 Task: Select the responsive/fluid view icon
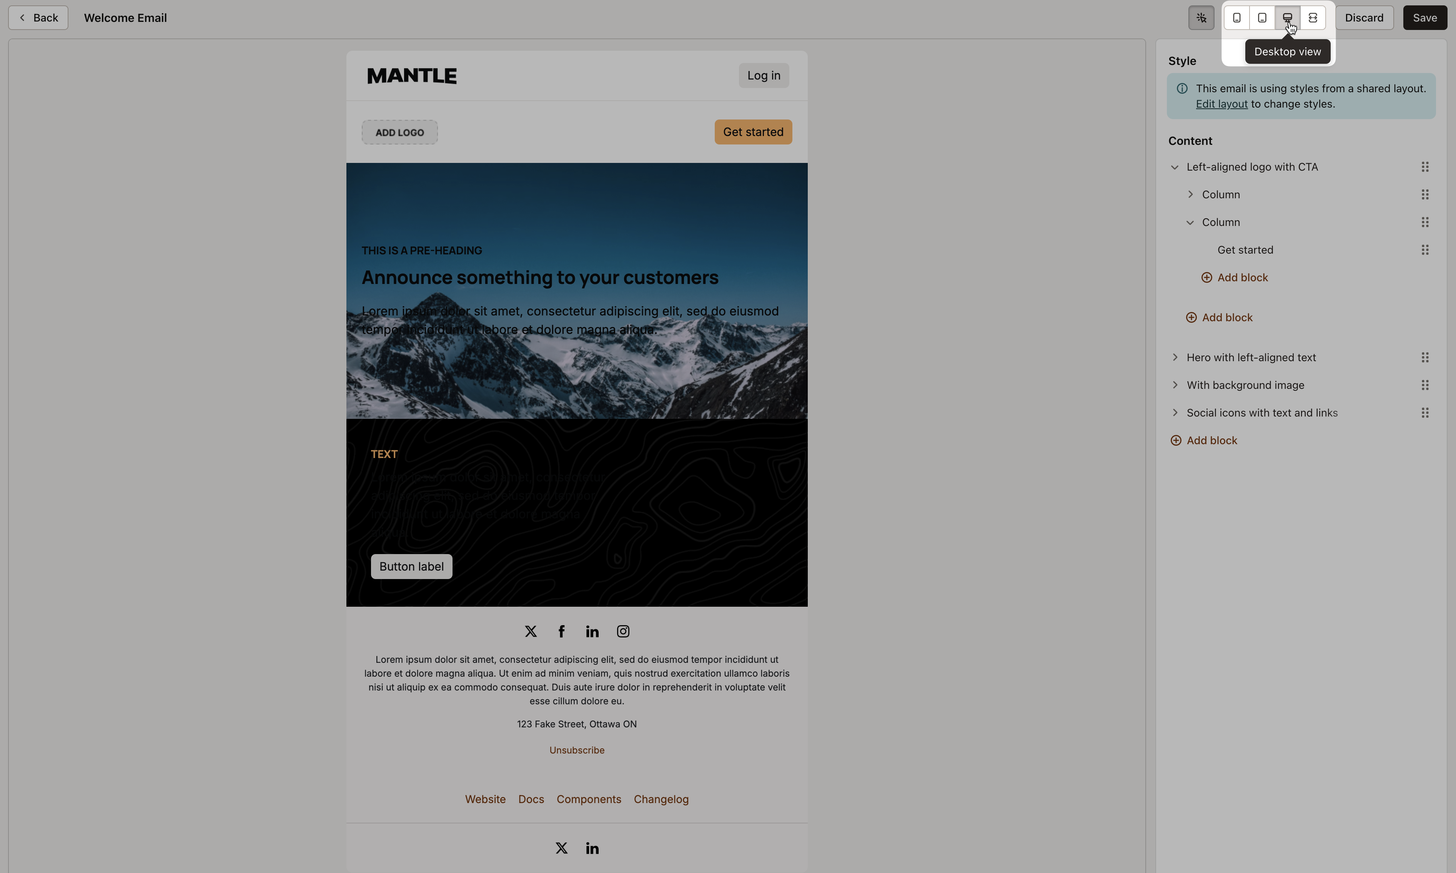click(1313, 17)
